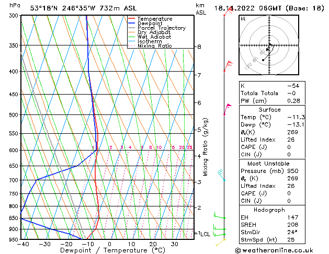Click the 600 hPa pressure axis label

[x=11, y=151]
